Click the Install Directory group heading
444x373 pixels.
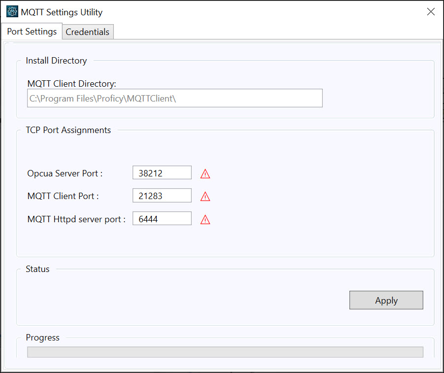pyautogui.click(x=56, y=61)
